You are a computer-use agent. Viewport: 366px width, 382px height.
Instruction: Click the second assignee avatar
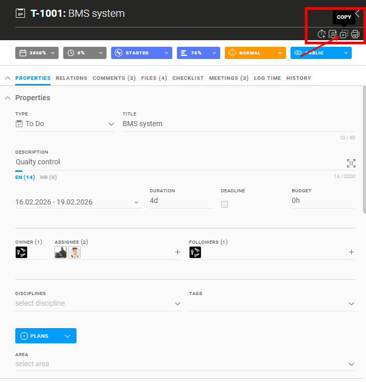[x=74, y=252]
